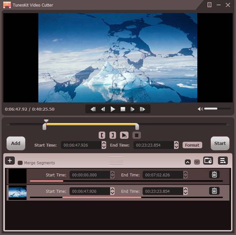Move selected segment down
Screen dimensions: 236x235
pyautogui.click(x=197, y=162)
